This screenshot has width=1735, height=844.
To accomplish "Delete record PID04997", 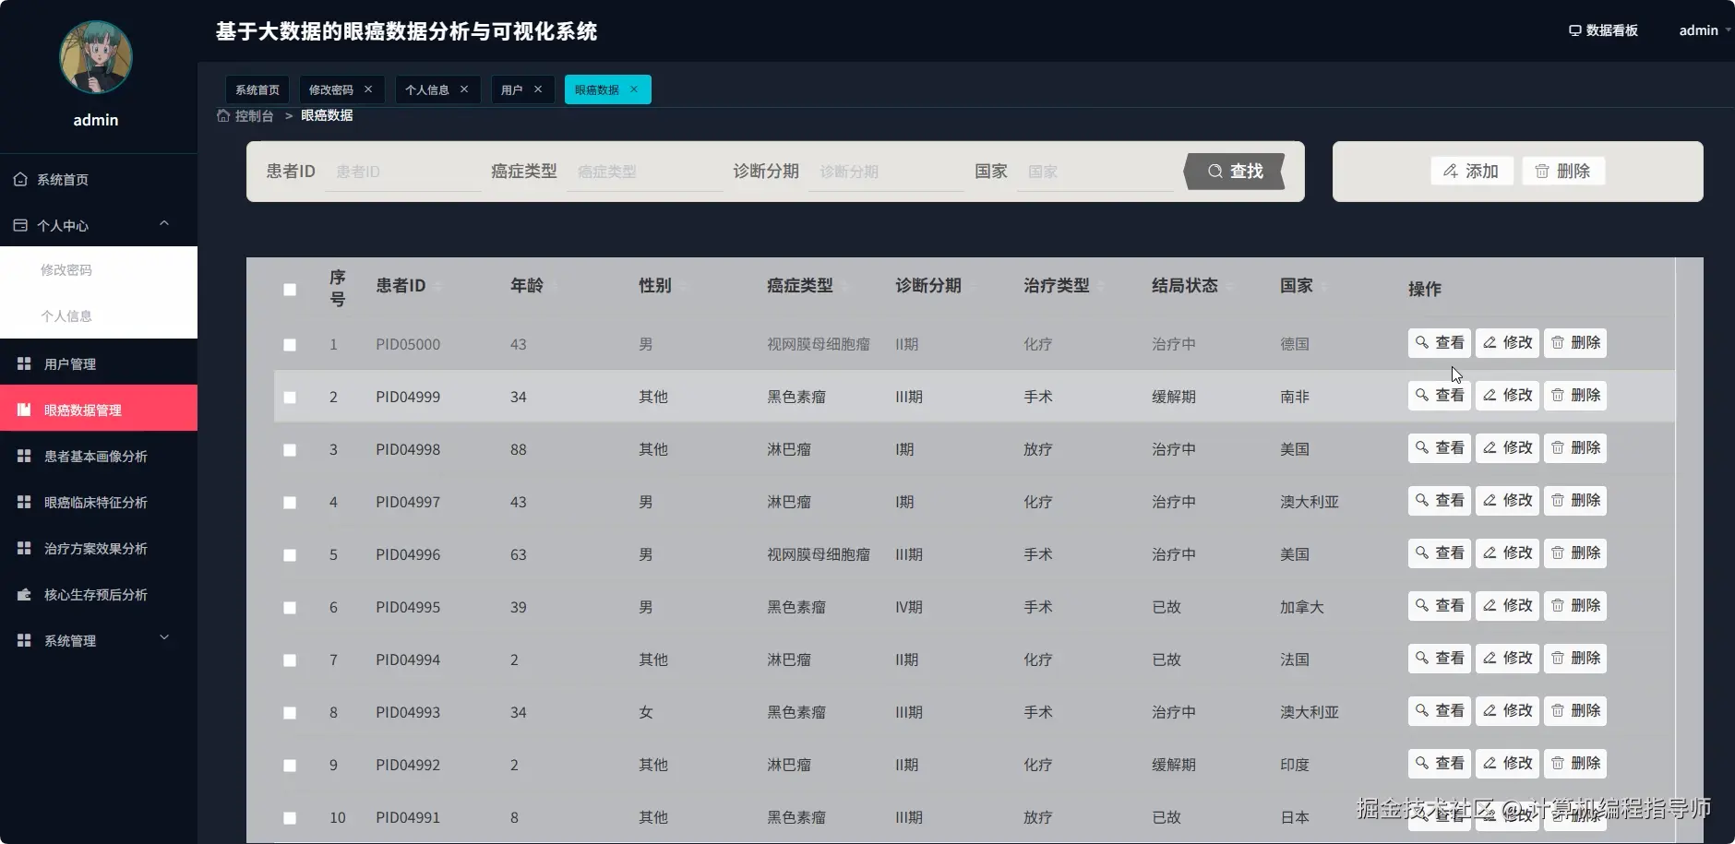I will tap(1575, 500).
